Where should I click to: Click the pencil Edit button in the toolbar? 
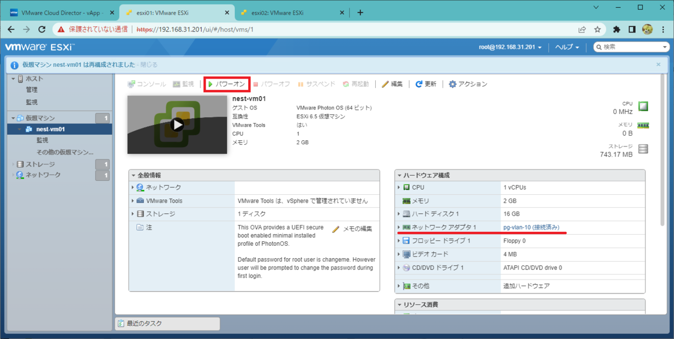[x=393, y=84]
